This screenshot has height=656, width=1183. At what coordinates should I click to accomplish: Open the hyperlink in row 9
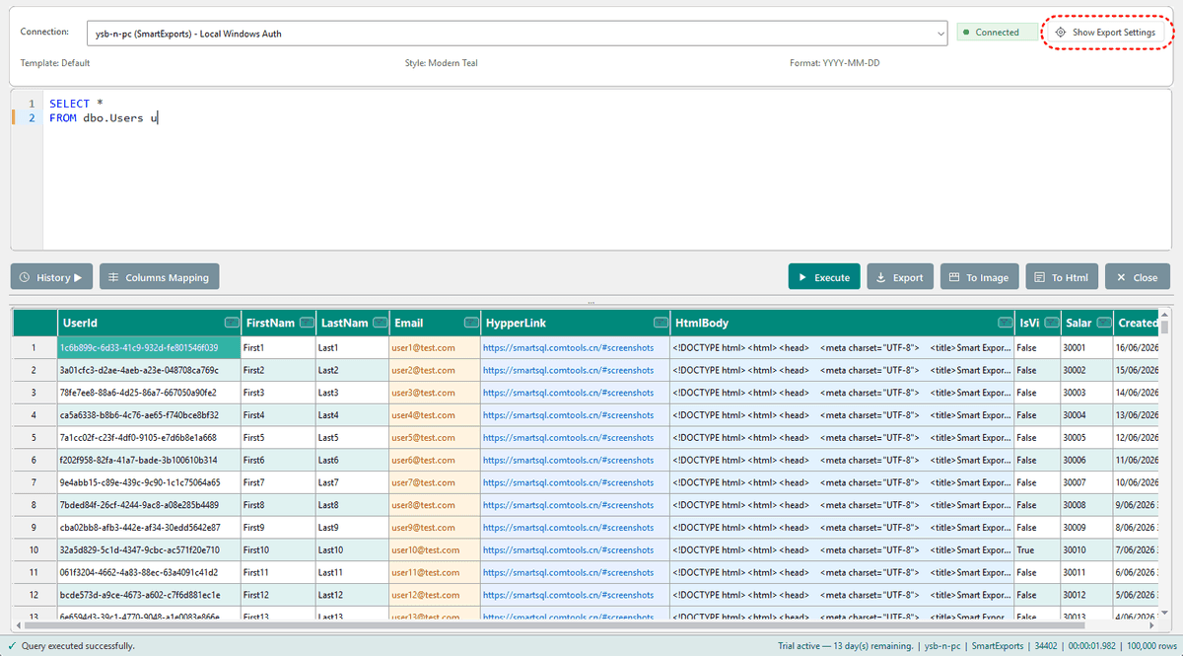pyautogui.click(x=568, y=528)
